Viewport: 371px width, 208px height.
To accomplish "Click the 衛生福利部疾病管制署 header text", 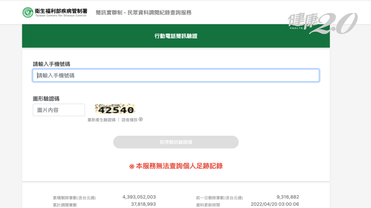I will coord(61,11).
